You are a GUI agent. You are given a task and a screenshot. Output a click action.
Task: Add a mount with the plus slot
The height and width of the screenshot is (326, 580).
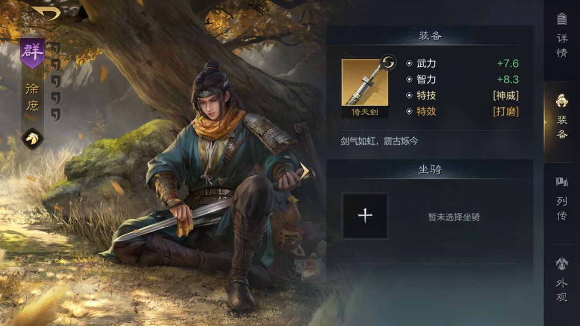365,216
